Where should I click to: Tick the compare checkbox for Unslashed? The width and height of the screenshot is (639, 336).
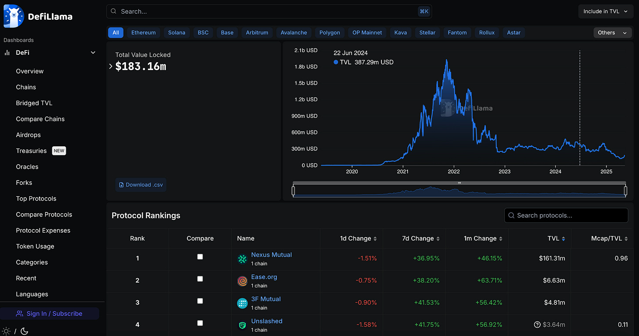pos(200,323)
